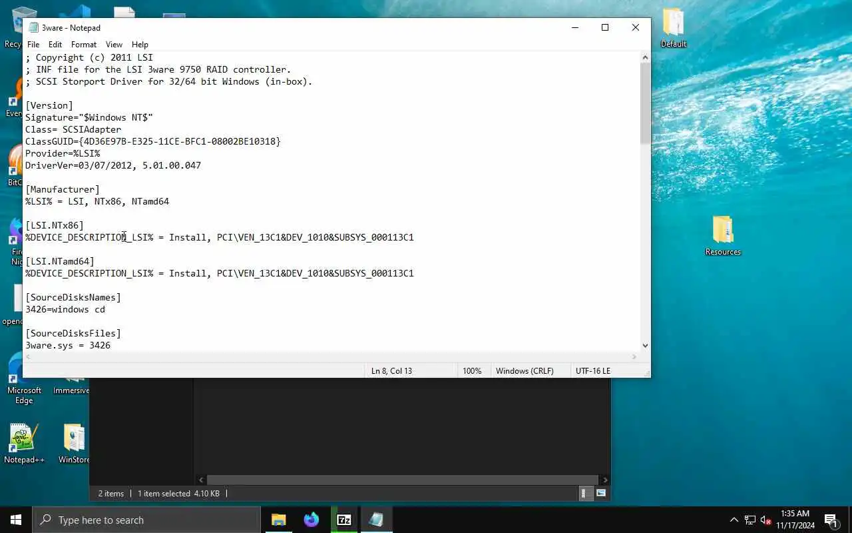The height and width of the screenshot is (533, 852).
Task: Click '2 items' in File Explorer status bar
Action: pyautogui.click(x=111, y=494)
